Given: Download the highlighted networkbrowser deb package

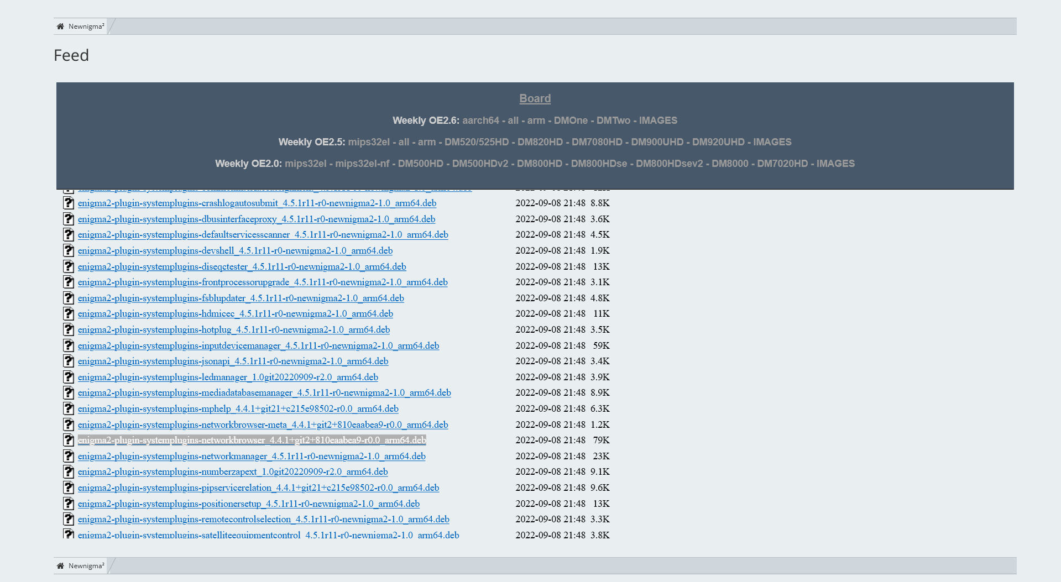Looking at the screenshot, I should (x=252, y=441).
